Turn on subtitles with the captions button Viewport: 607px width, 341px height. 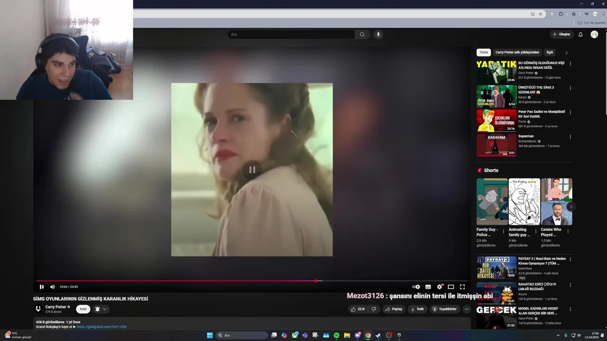click(428, 287)
